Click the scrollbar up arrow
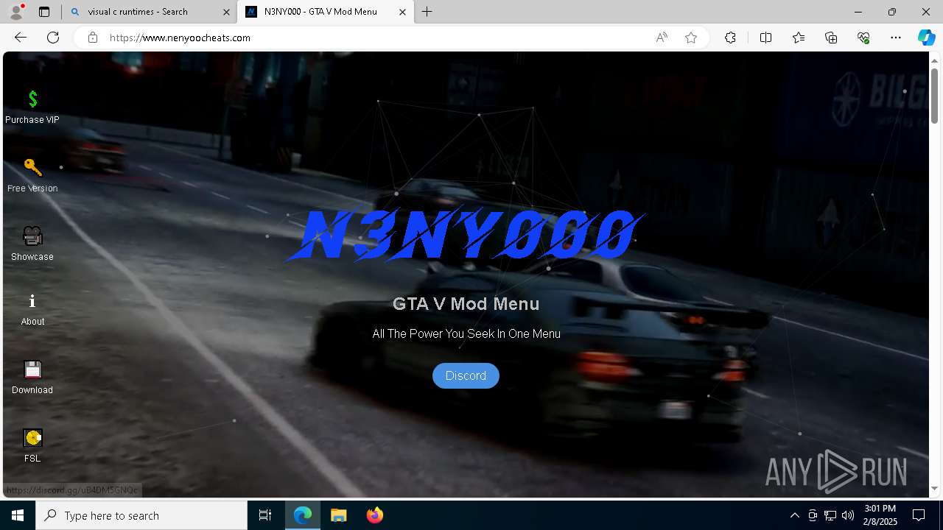943x530 pixels. coord(934,59)
